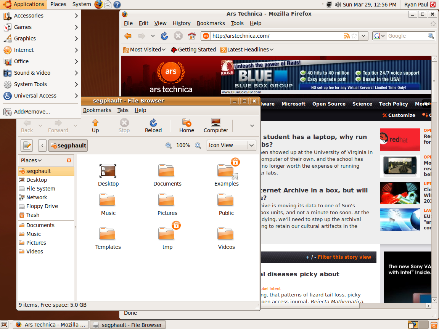The height and width of the screenshot is (330, 439).
Task: Expand the File Browser toolbar overflow chevron
Action: click(252, 126)
